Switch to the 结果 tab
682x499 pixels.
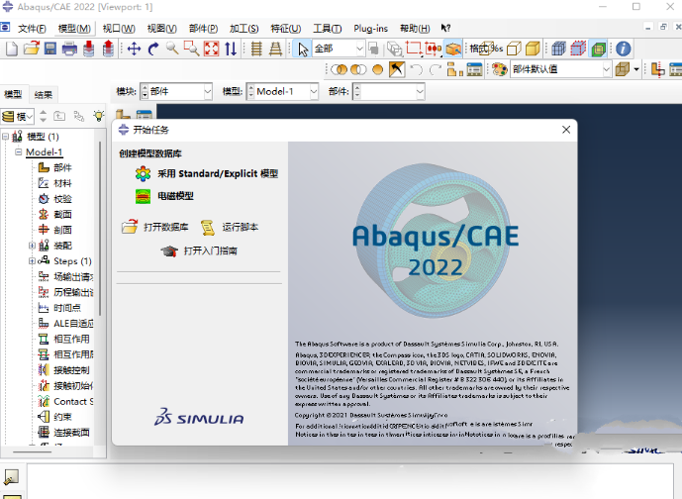(44, 94)
